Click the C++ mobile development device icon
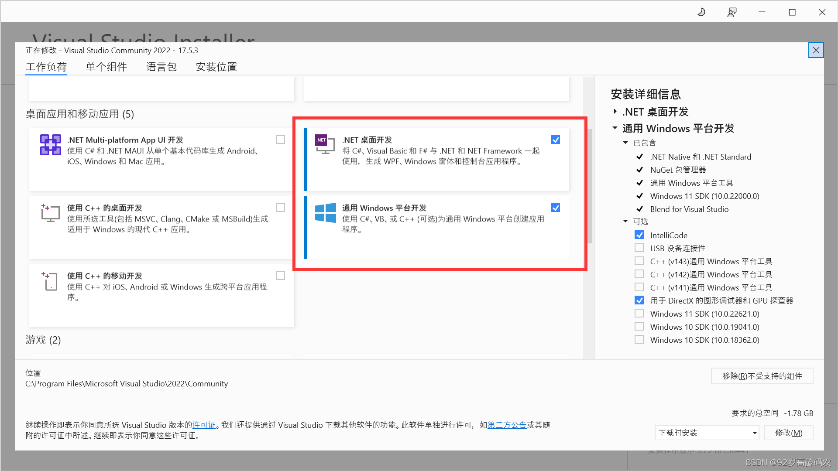Image resolution: width=838 pixels, height=471 pixels. [x=50, y=281]
